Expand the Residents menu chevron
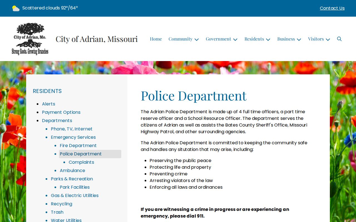This screenshot has height=222, width=356. pos(268,39)
